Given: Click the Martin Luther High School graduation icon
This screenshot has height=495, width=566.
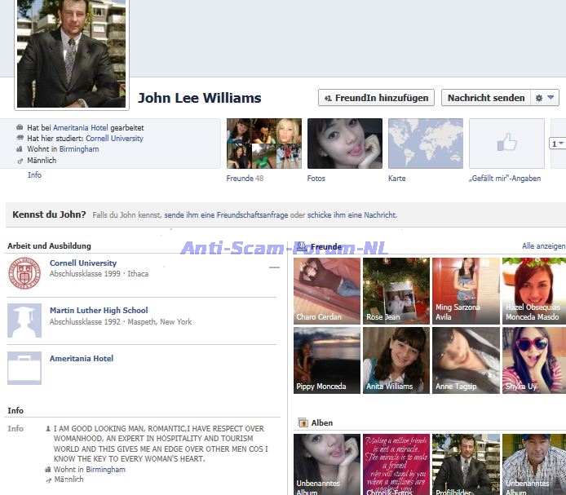Looking at the screenshot, I should (24, 320).
